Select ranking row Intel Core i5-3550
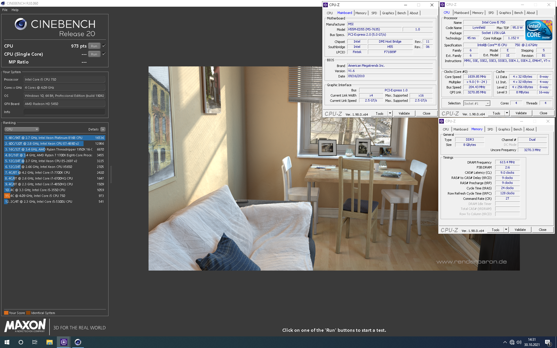557x348 pixels. (x=55, y=190)
